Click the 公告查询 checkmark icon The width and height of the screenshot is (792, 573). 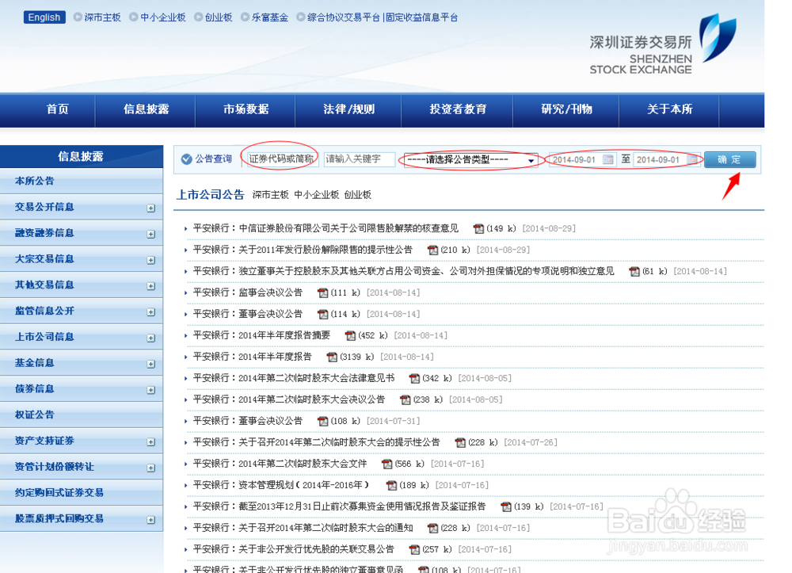click(x=186, y=159)
